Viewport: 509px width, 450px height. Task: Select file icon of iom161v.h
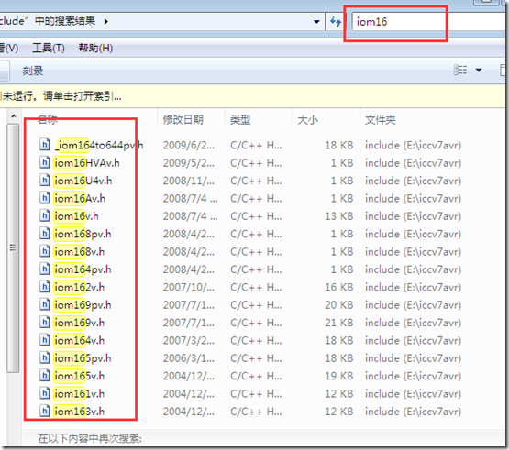tap(45, 393)
